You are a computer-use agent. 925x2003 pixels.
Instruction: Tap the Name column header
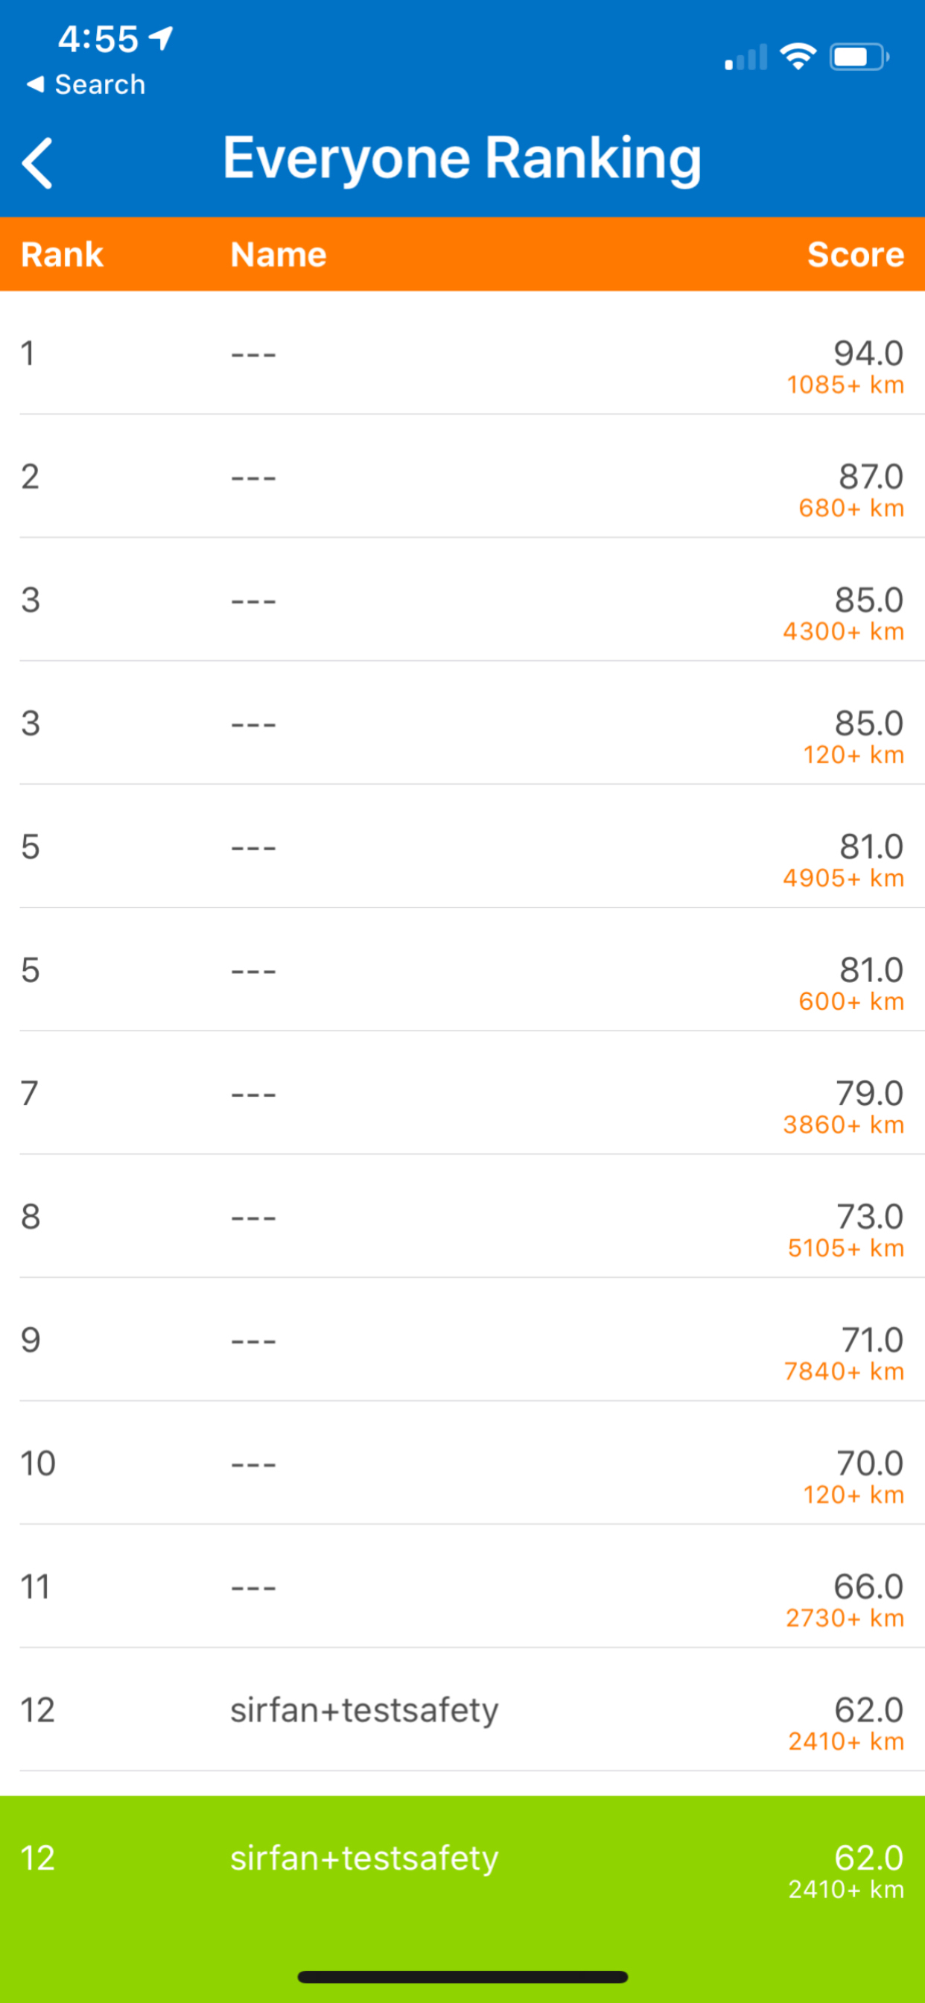(x=279, y=254)
